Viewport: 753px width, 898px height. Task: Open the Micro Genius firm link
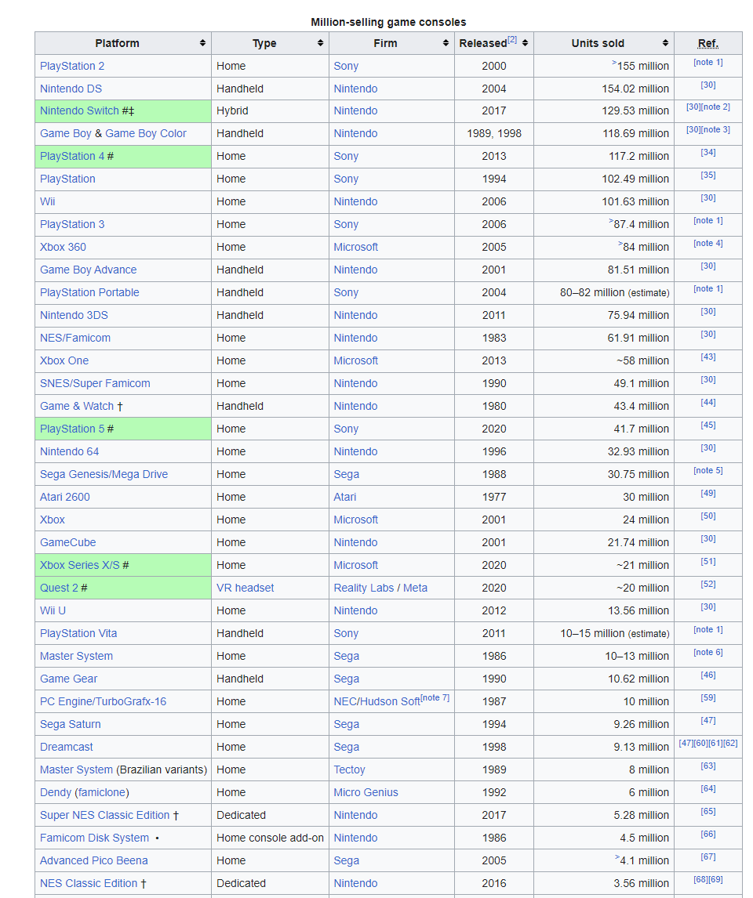[x=366, y=792]
